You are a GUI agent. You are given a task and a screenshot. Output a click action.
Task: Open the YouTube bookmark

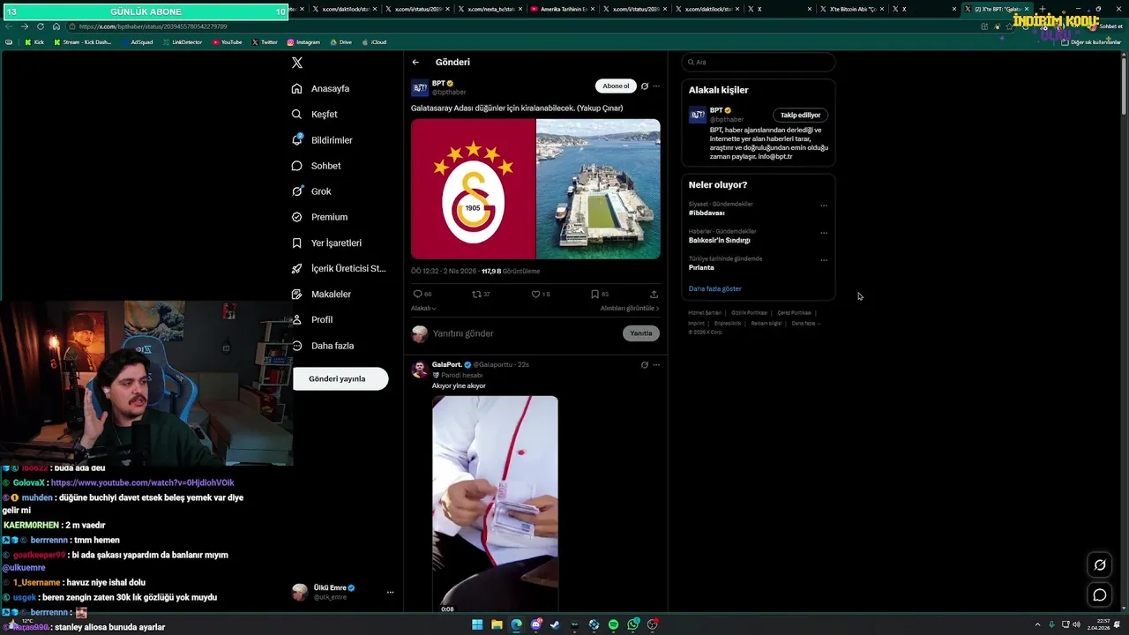coord(228,42)
